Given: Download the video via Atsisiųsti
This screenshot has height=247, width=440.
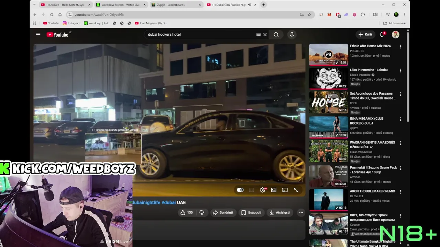Looking at the screenshot, I should (279, 213).
